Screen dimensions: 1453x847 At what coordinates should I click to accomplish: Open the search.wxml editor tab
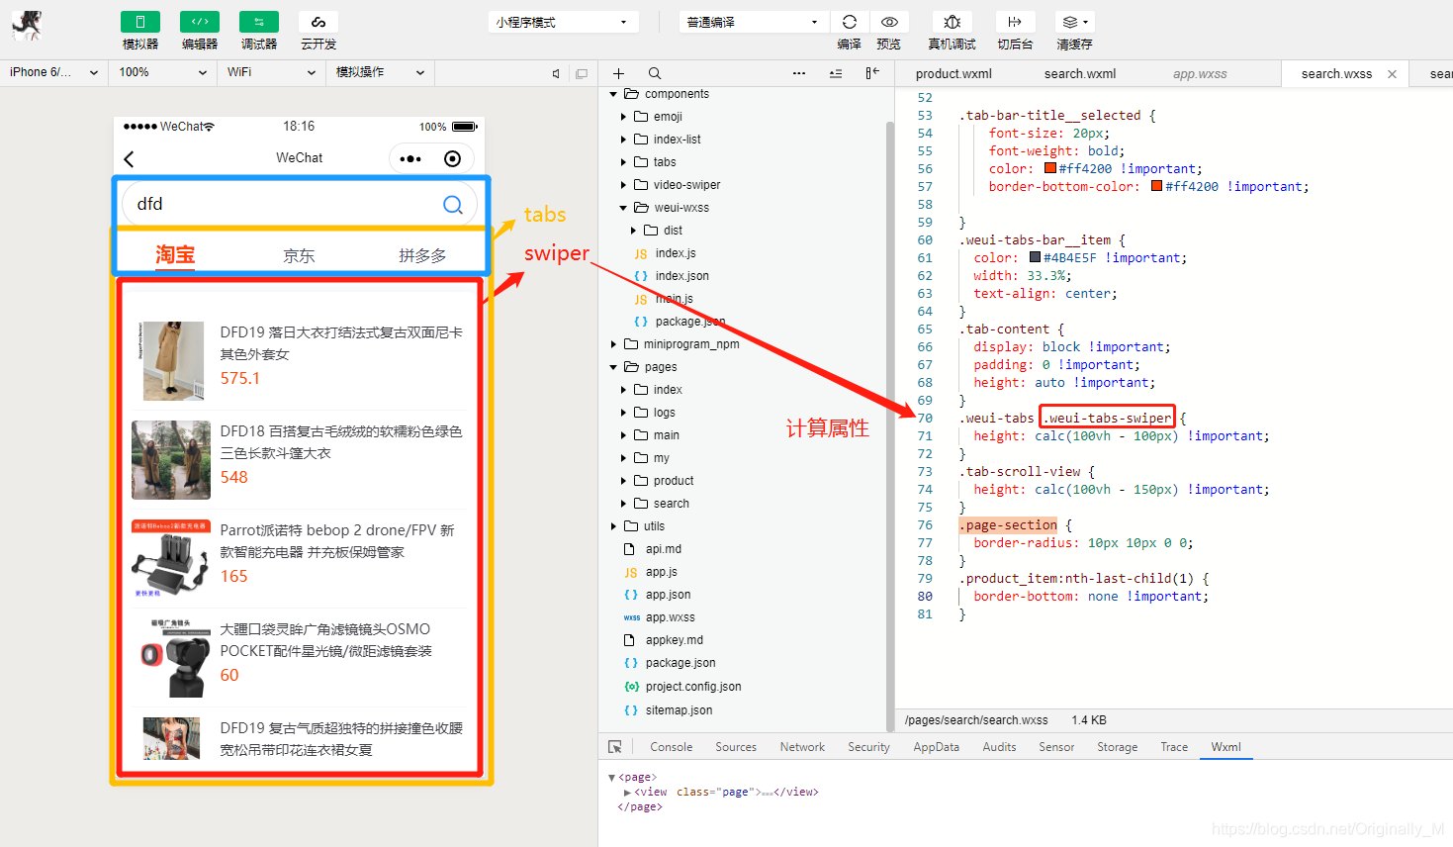click(1080, 74)
